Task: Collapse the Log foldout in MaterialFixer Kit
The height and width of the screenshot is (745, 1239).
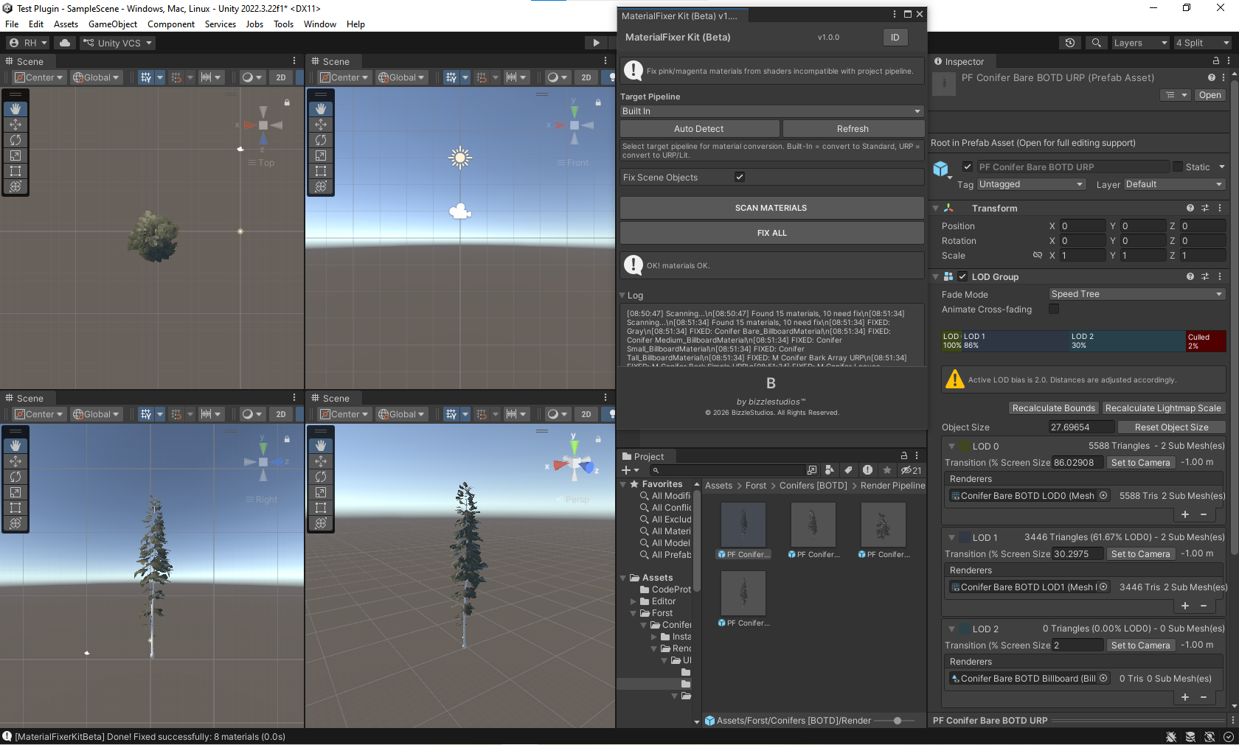Action: [x=622, y=295]
